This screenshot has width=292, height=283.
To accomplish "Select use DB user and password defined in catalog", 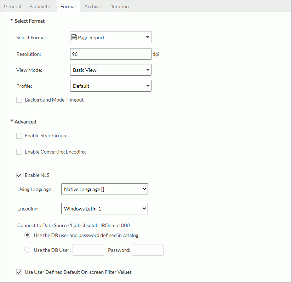I will [27, 235].
